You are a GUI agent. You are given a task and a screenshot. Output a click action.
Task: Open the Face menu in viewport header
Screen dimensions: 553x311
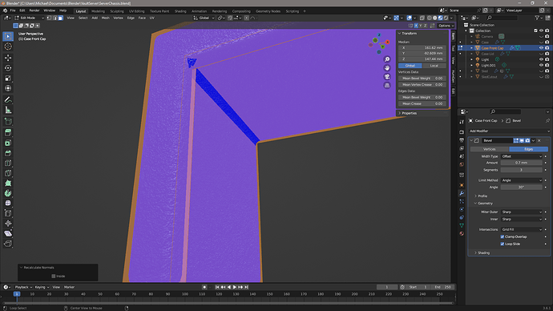coord(142,18)
